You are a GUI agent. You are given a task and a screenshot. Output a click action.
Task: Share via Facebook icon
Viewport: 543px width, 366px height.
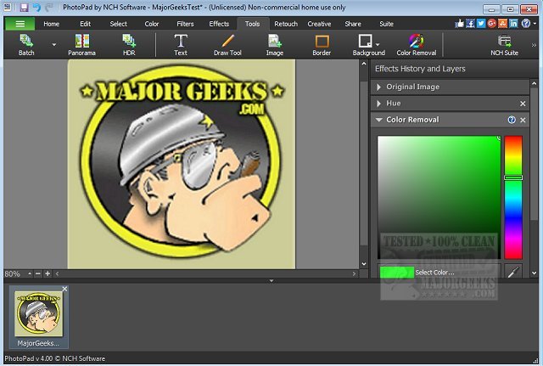click(x=470, y=23)
